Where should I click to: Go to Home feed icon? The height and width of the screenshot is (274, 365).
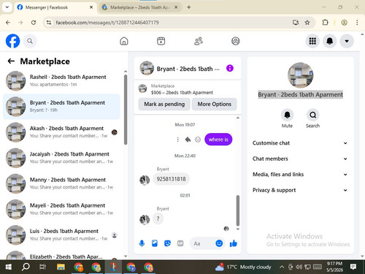(x=124, y=41)
